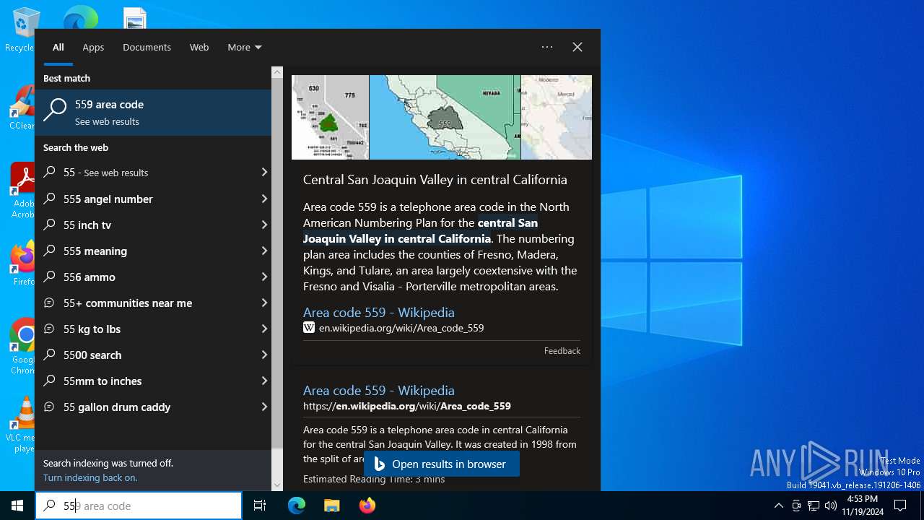Select the 559 area code best match

pos(153,113)
